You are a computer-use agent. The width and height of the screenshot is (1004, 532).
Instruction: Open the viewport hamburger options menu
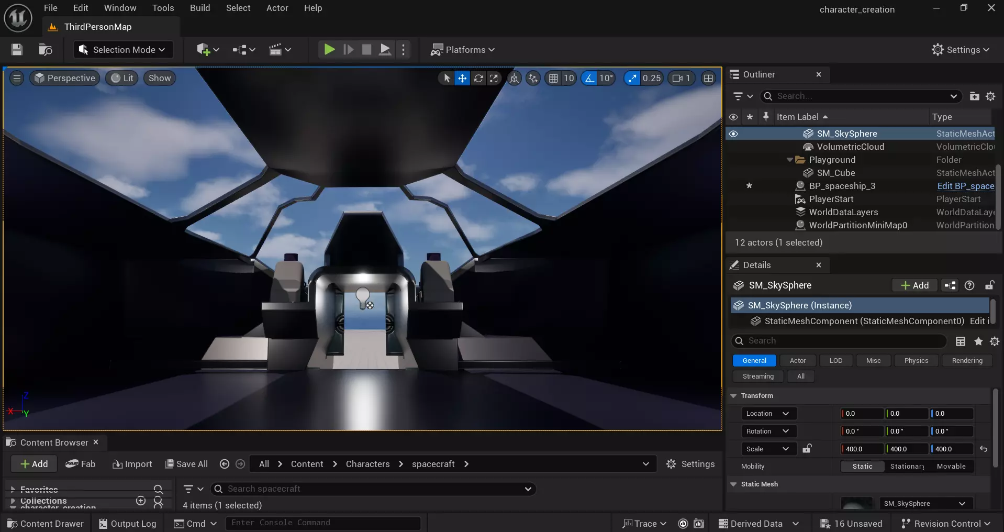coord(17,78)
